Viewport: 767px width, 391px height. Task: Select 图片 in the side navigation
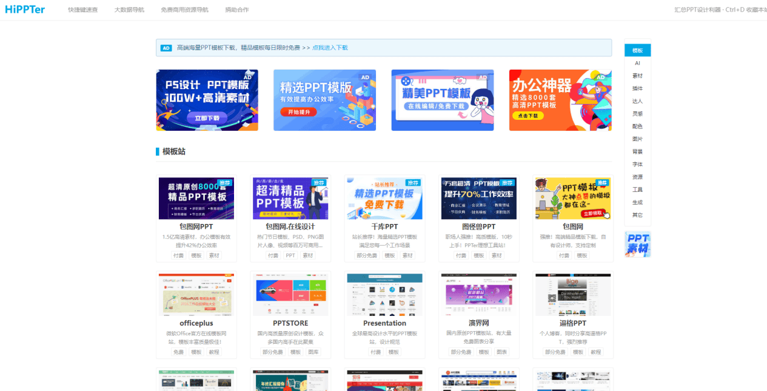tap(637, 139)
